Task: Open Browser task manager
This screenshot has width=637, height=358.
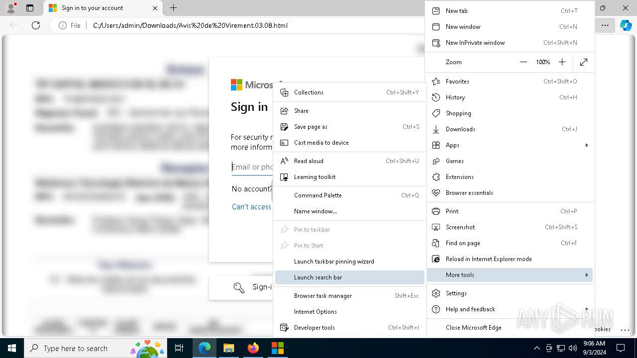Action: click(x=350, y=296)
